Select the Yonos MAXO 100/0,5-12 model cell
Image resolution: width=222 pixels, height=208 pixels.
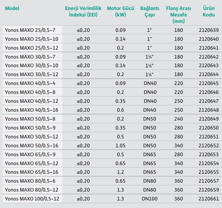(32, 199)
